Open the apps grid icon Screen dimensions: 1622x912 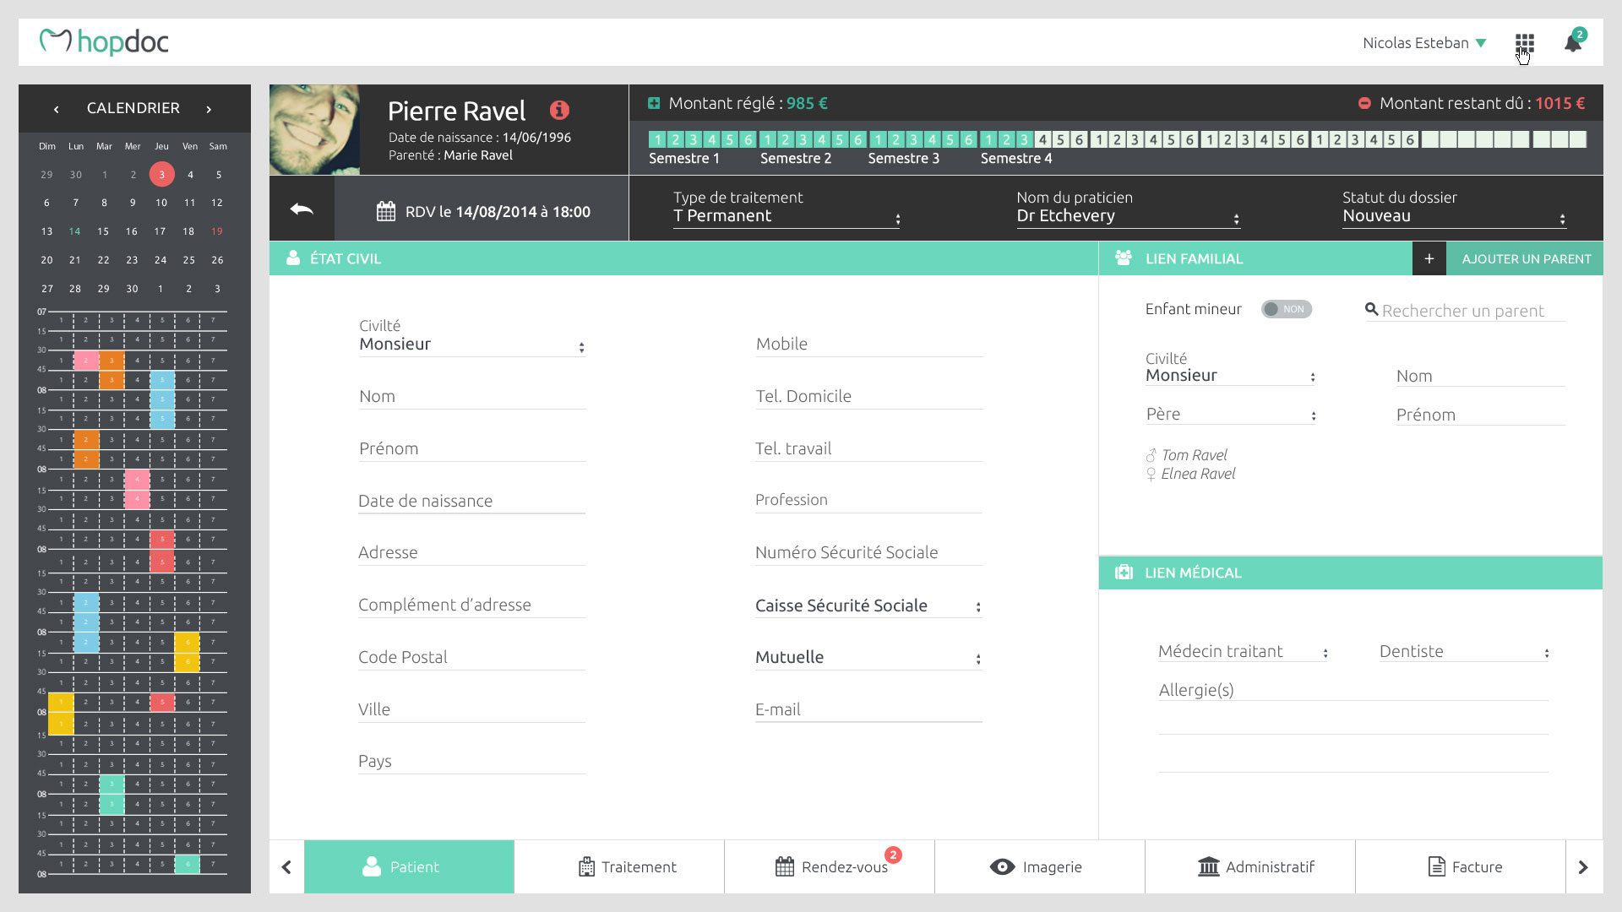coord(1524,42)
